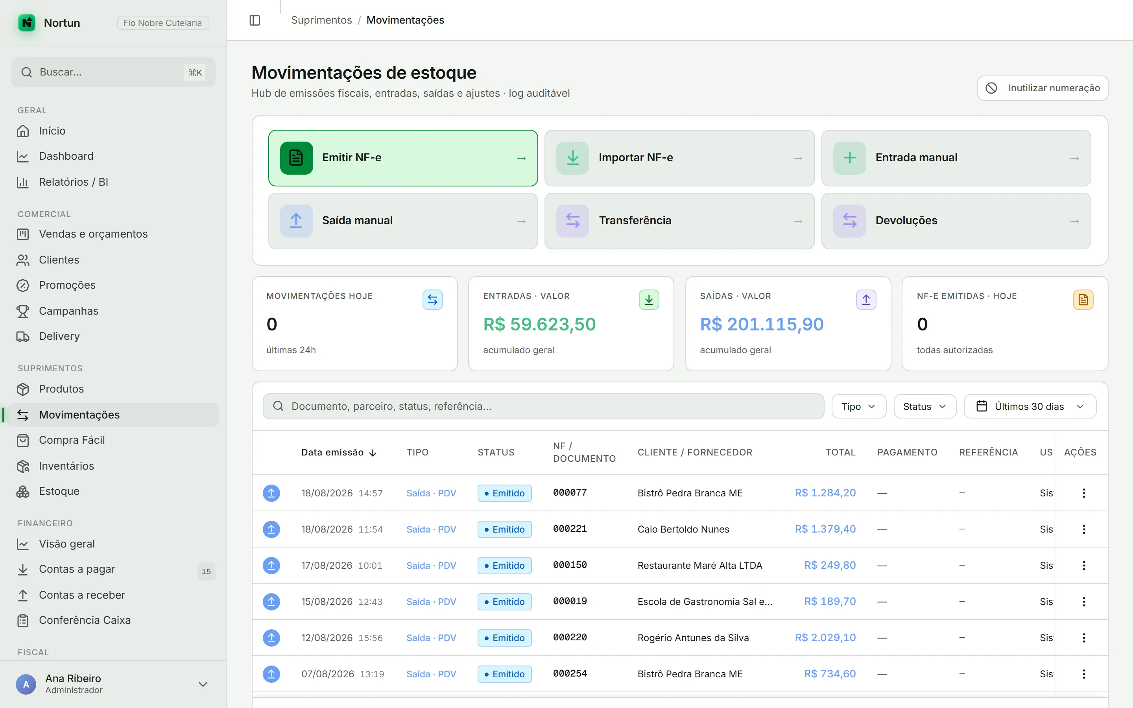
Task: Open the Dashboard page
Action: pyautogui.click(x=113, y=156)
